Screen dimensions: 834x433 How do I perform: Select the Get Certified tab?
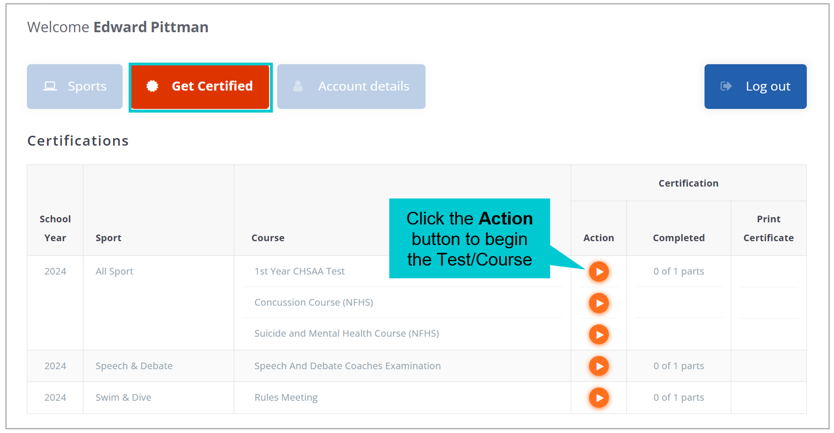click(200, 86)
